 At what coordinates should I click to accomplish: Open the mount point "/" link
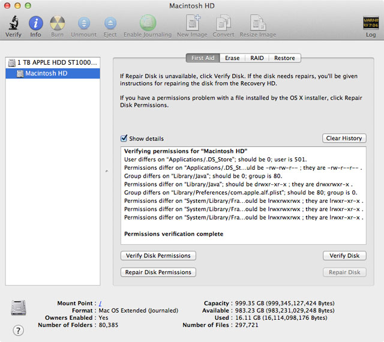pos(100,303)
